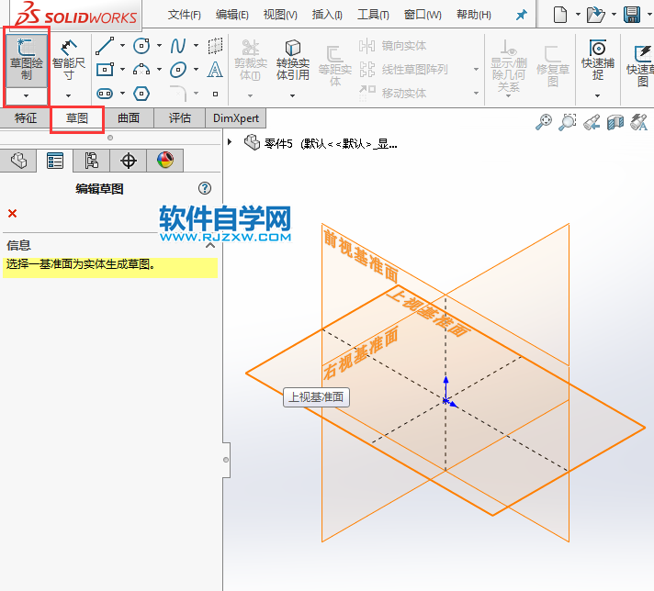Expand the line tool dropdown arrow

click(123, 46)
